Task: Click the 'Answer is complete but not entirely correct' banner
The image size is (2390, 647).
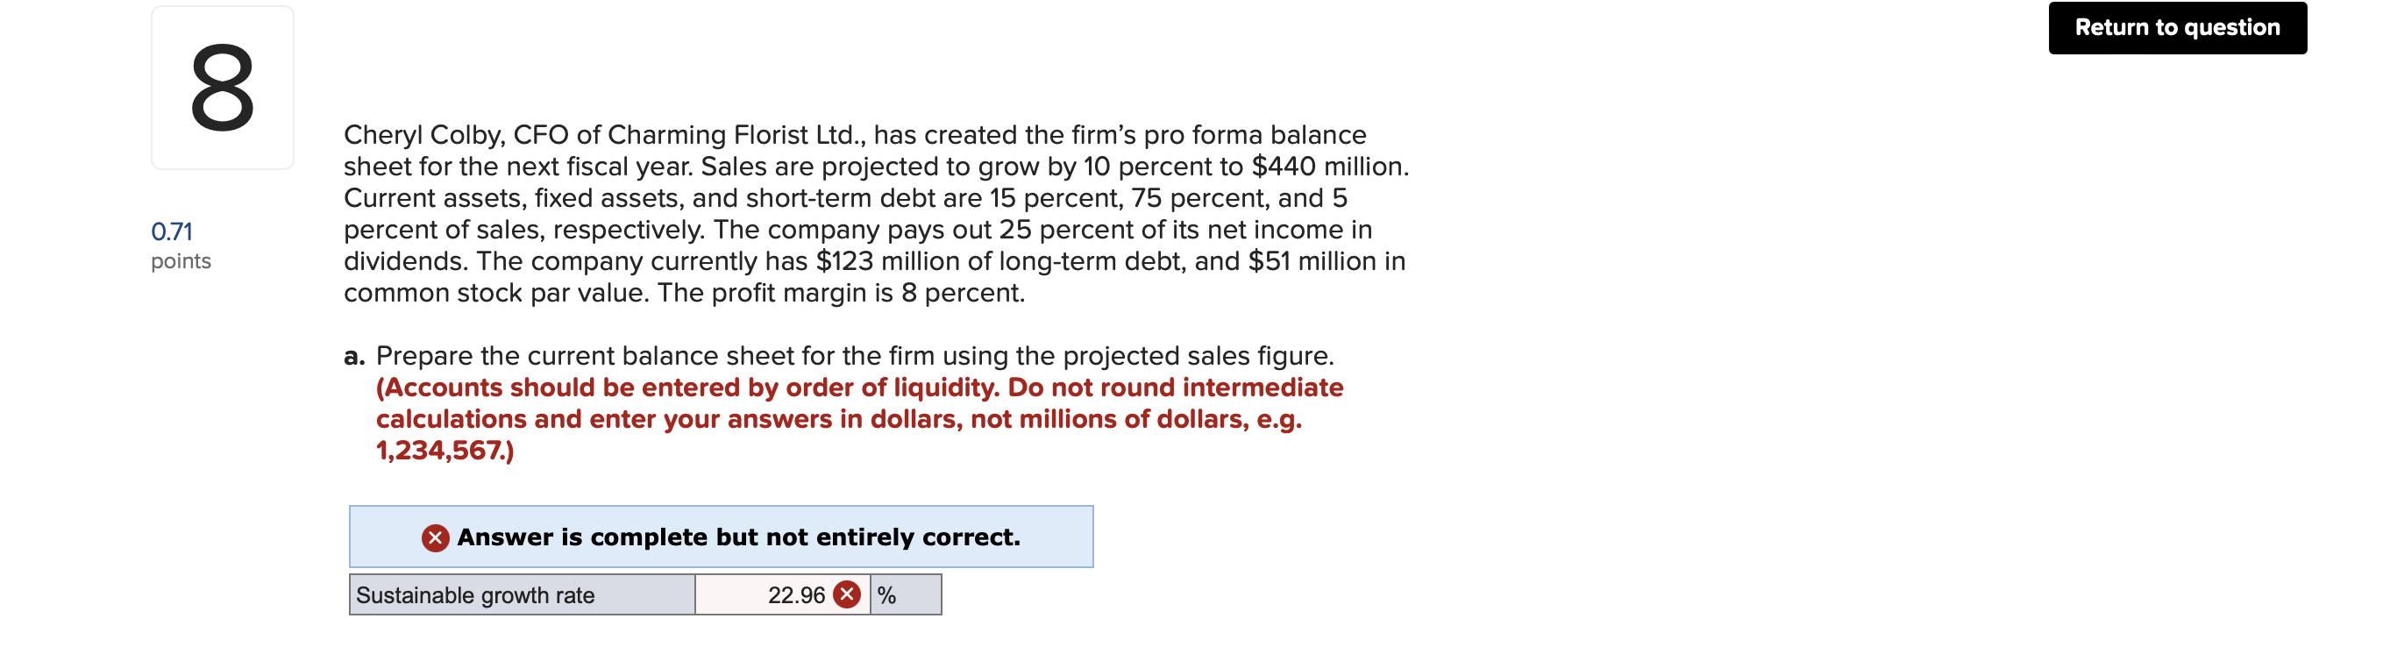Action: (722, 536)
